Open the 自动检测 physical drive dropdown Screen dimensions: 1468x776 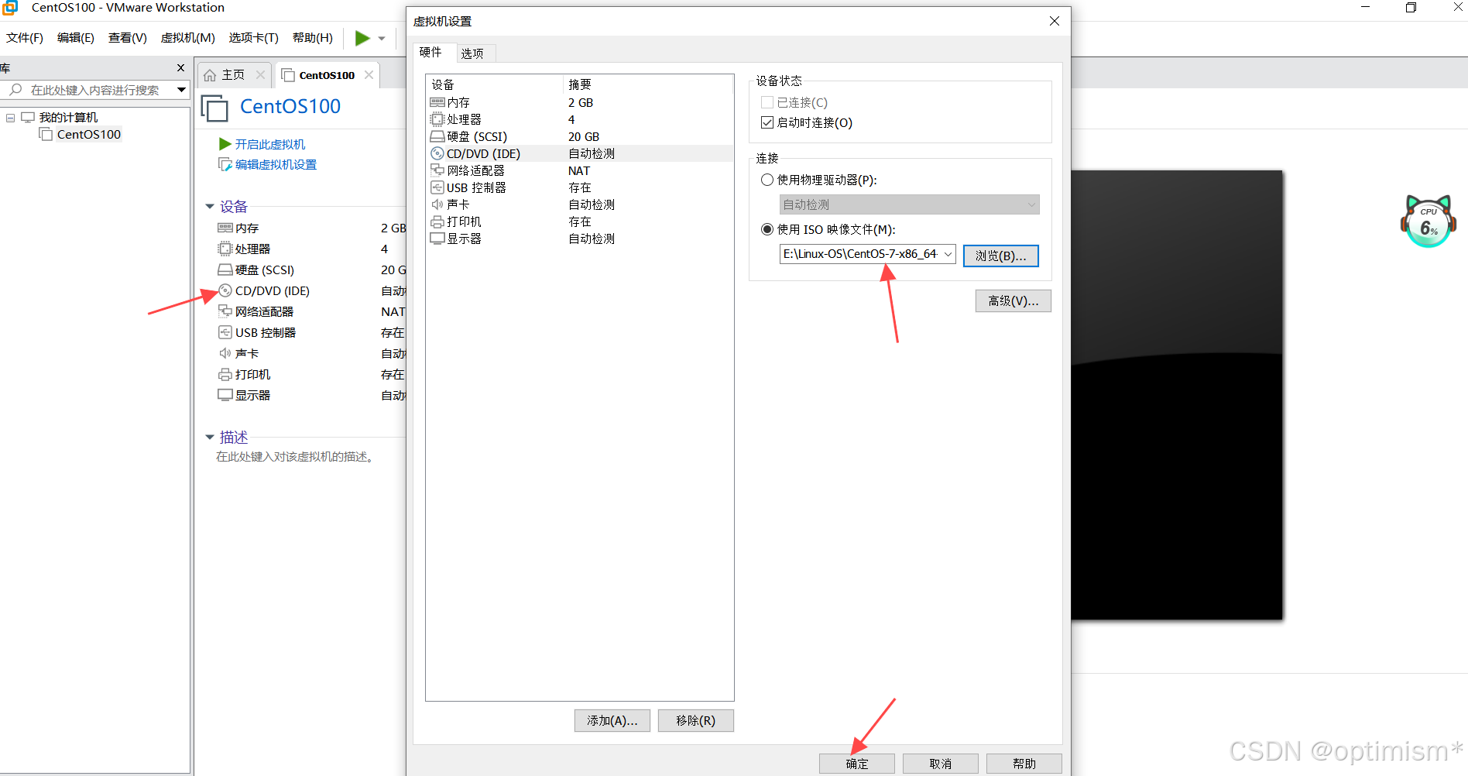tap(1031, 204)
